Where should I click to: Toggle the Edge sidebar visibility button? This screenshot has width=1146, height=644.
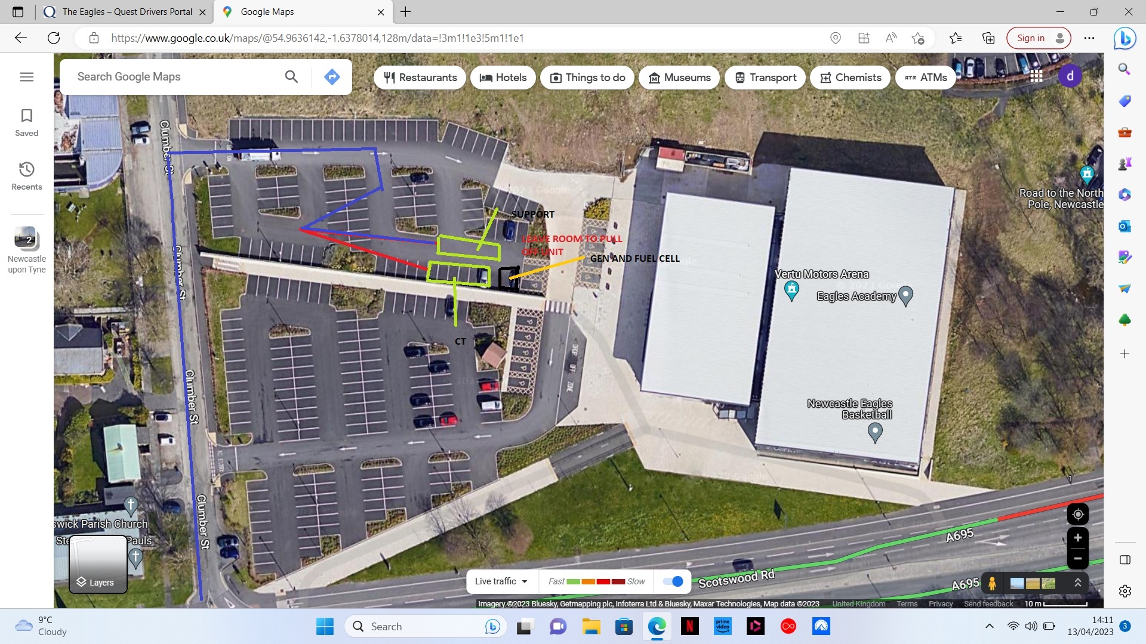[1125, 560]
